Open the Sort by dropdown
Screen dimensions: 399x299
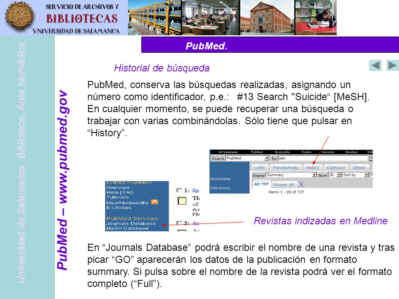pyautogui.click(x=355, y=175)
